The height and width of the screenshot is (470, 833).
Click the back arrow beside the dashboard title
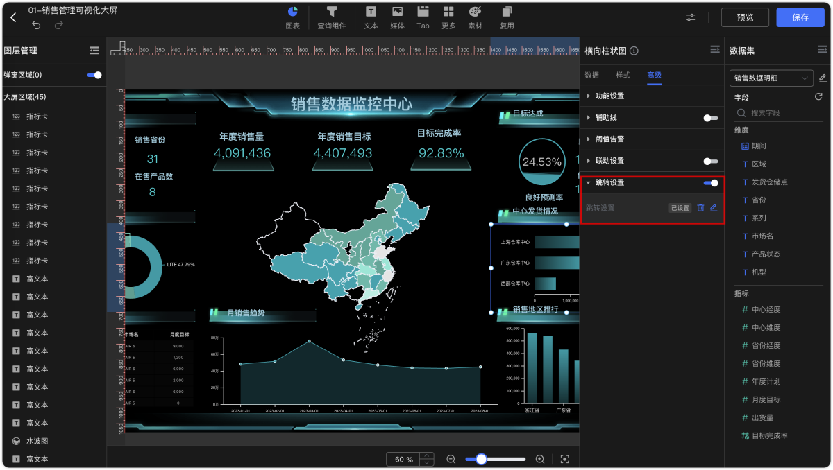(x=13, y=17)
